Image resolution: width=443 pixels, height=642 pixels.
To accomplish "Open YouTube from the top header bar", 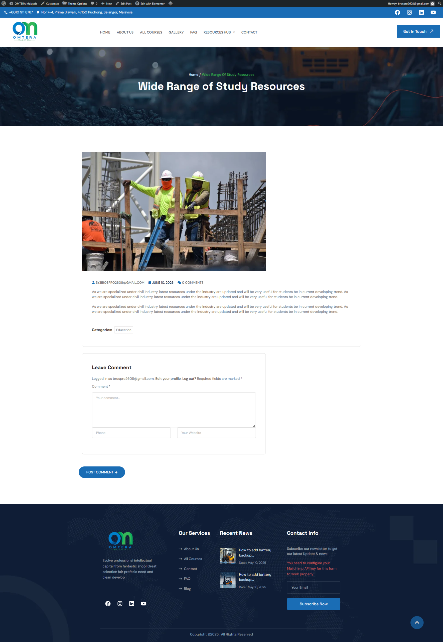I will 433,13.
